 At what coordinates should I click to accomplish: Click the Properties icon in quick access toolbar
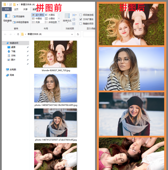[10, 4]
